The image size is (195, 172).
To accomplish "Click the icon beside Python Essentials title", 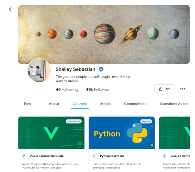I will point(94,156).
